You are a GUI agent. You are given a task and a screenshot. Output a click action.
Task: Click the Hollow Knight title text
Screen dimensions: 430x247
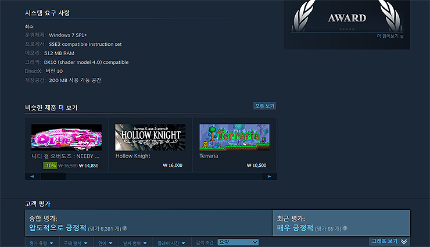click(x=132, y=156)
